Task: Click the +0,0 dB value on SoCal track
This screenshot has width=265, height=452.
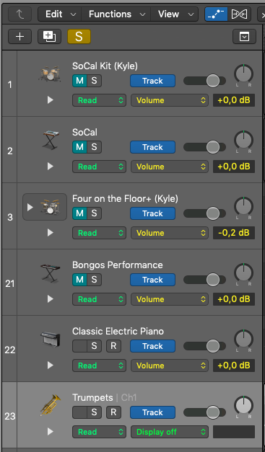Action: pyautogui.click(x=234, y=167)
